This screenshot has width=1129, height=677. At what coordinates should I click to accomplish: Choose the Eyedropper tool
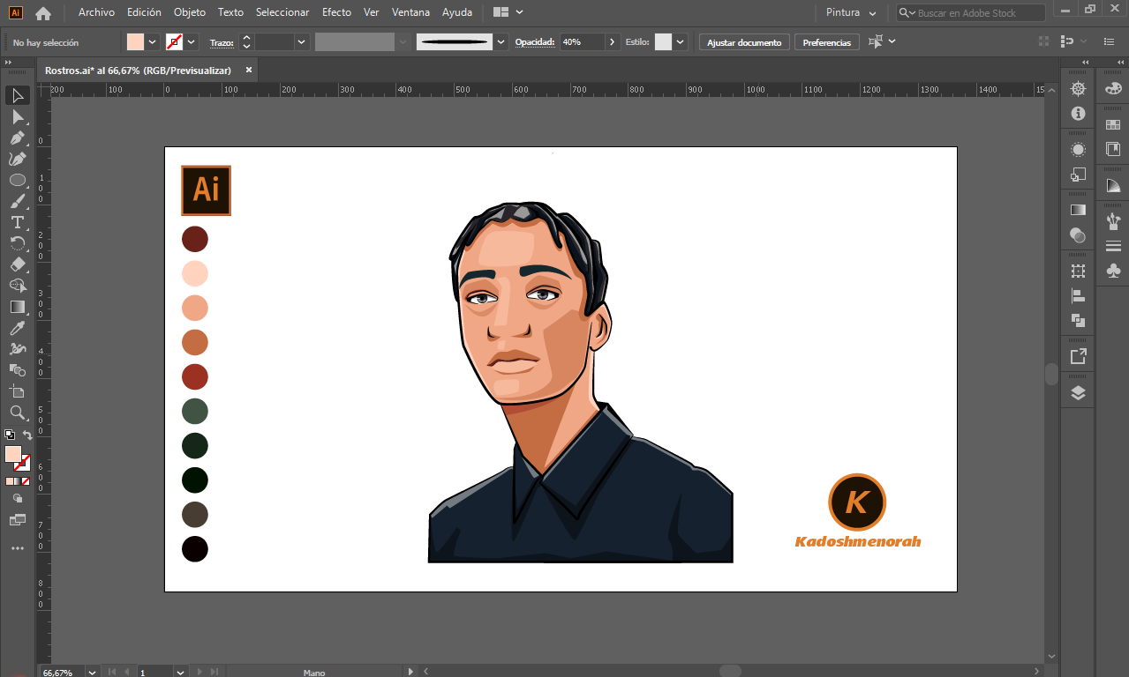[x=17, y=328]
